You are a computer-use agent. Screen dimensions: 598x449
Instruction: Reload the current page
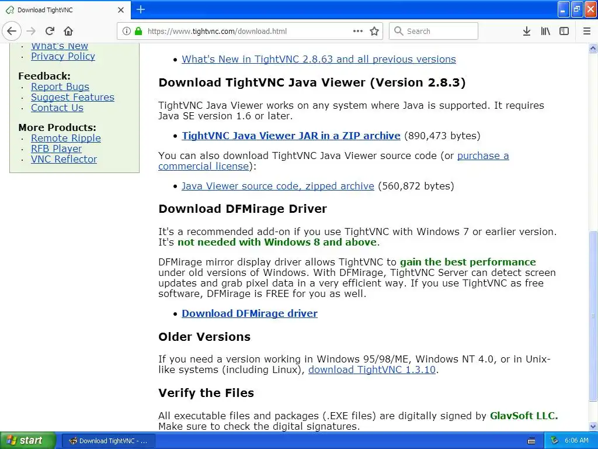50,31
